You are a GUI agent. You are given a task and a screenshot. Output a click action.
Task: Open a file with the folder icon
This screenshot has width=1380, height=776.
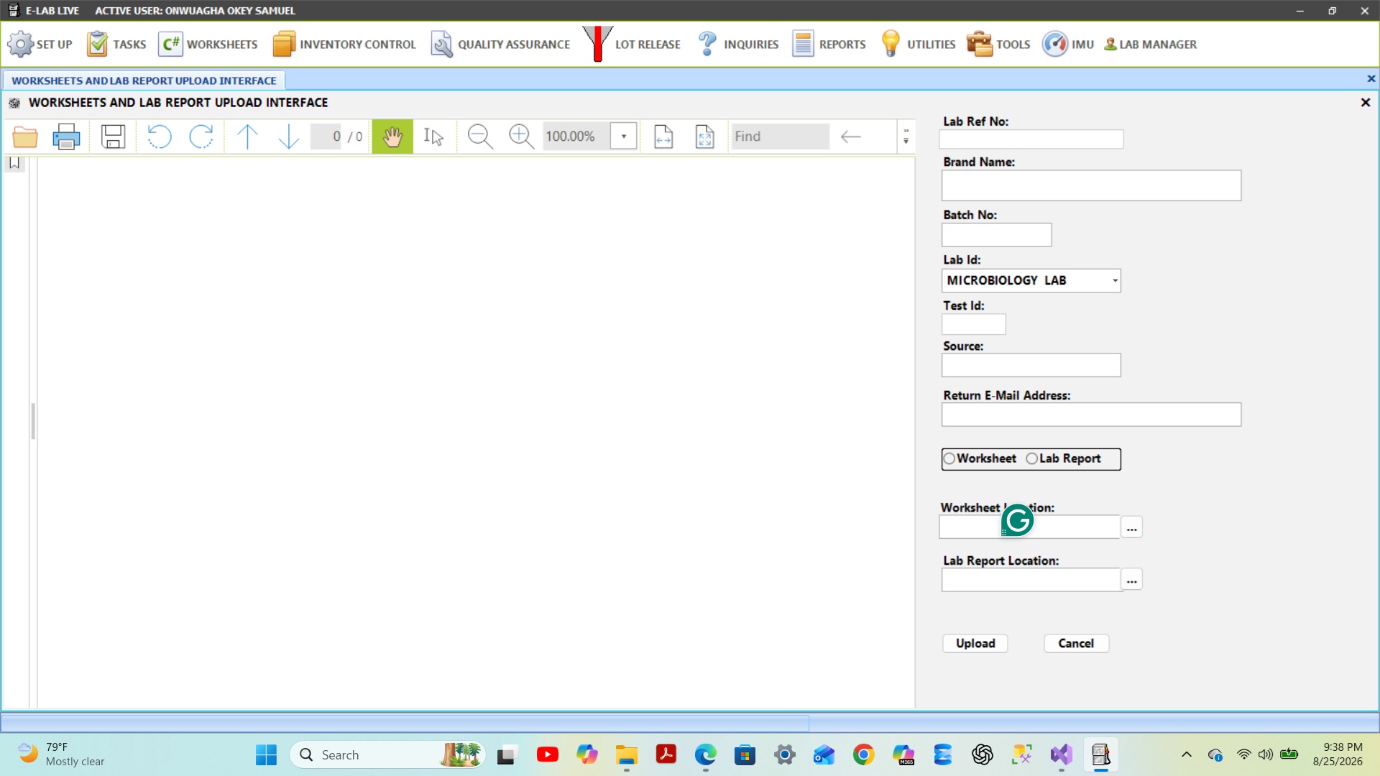pyautogui.click(x=25, y=137)
